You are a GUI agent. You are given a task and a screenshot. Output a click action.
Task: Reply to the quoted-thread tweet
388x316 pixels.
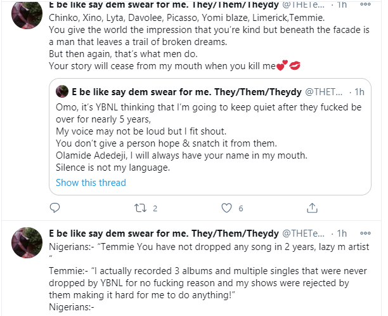(x=55, y=207)
